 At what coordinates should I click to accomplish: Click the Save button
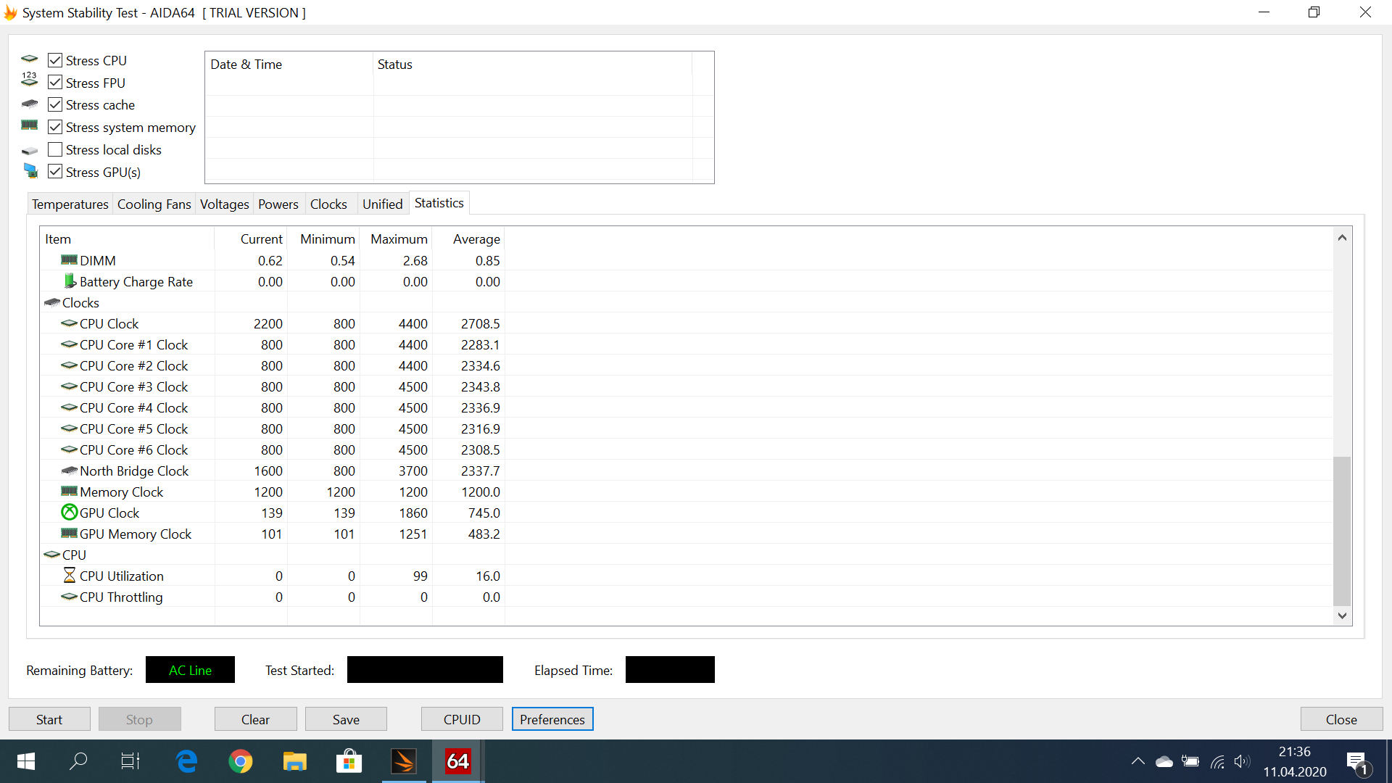pos(346,719)
